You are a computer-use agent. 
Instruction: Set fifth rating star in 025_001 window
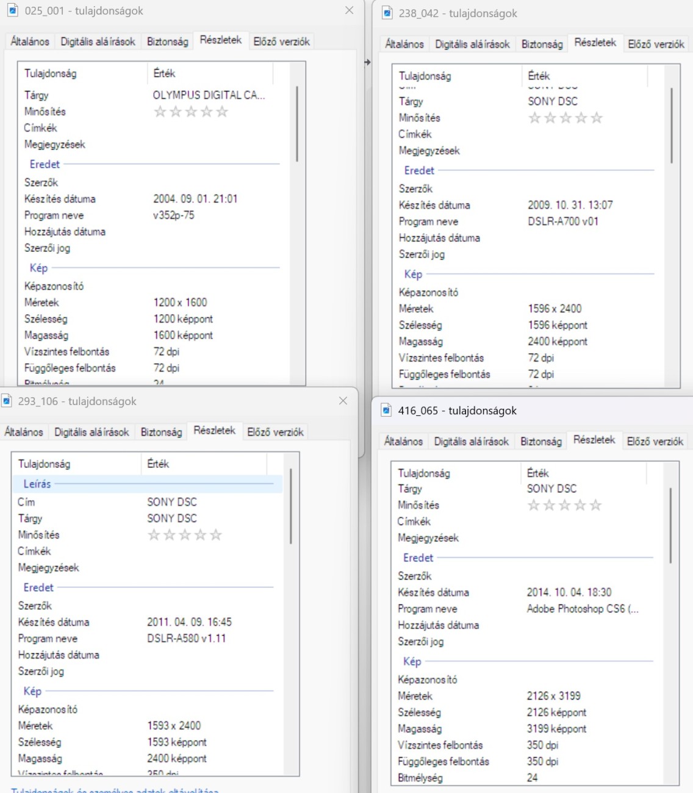(x=222, y=112)
